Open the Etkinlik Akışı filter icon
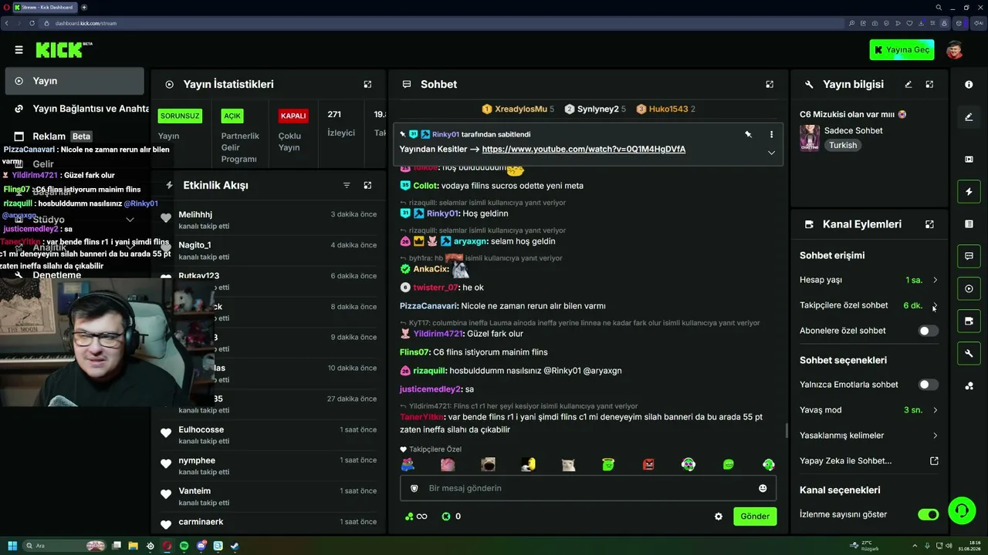988x555 pixels. (x=347, y=185)
